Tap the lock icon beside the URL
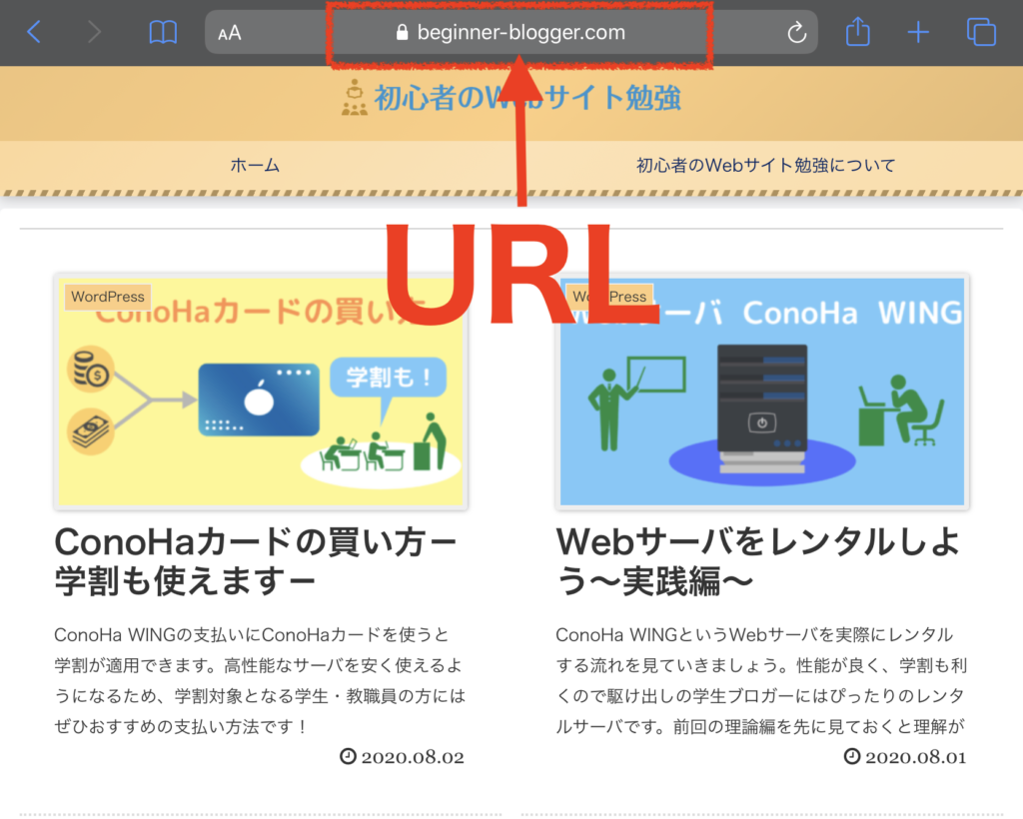 click(403, 33)
